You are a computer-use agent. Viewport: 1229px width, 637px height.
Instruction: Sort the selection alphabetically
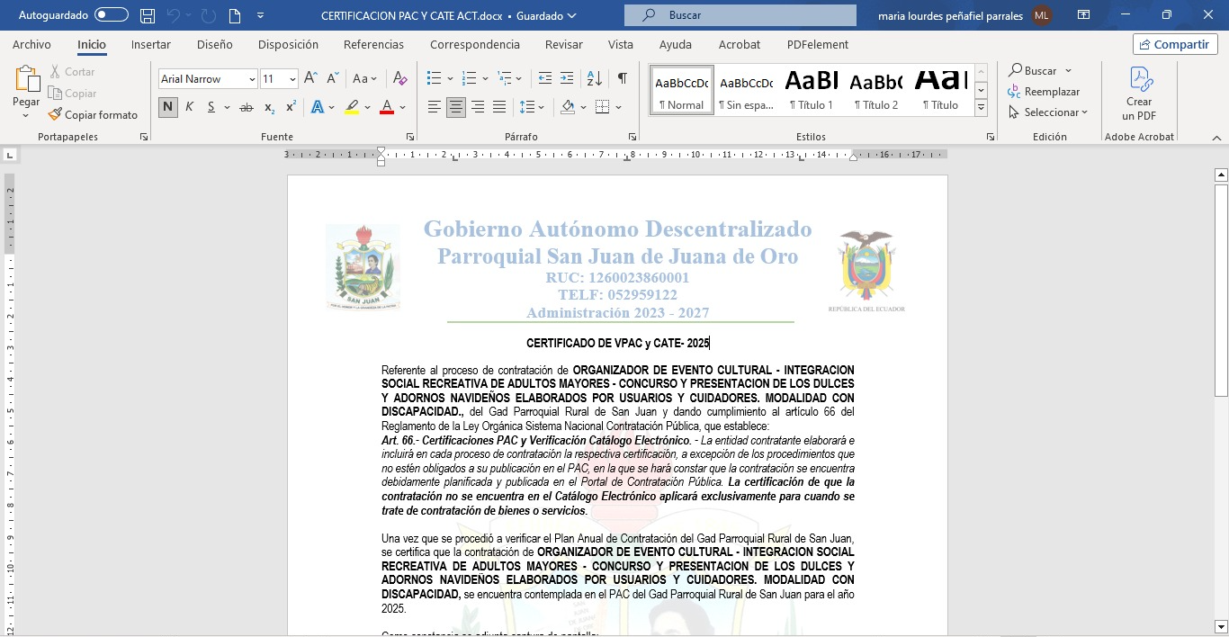click(594, 78)
